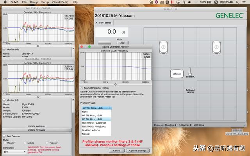Open the screenshot PNG file on desktop
This screenshot has width=250, height=156.
237,132
